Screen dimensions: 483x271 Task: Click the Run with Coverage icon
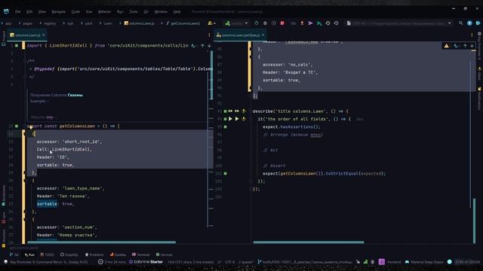[x=273, y=23]
